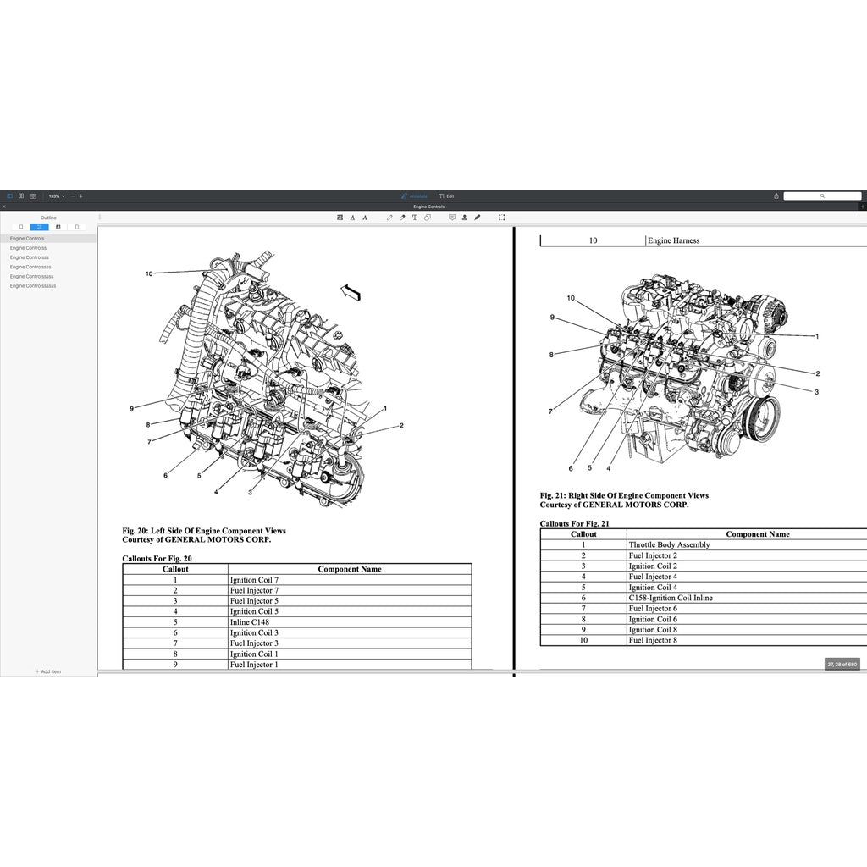Open the zoom level 133% dropdown
867x867 pixels.
pos(56,196)
